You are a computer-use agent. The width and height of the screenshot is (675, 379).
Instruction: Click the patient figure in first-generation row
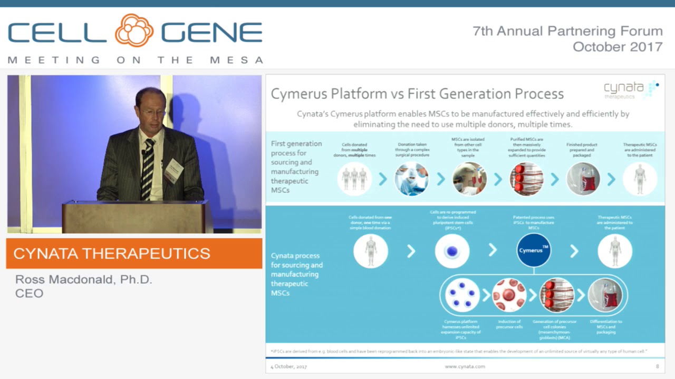click(x=640, y=179)
